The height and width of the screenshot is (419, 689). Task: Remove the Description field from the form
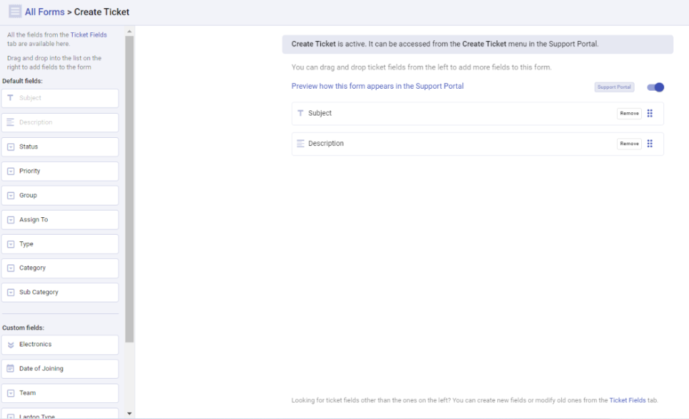point(628,143)
